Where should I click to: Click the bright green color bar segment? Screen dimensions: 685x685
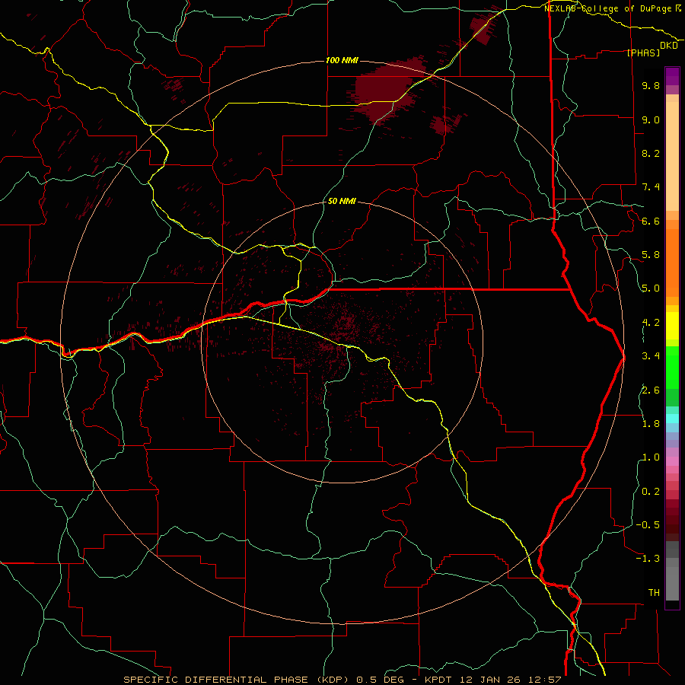[x=672, y=367]
